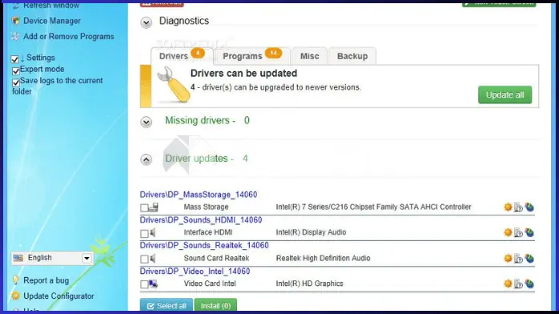Click the globe icon in Mass Storage row
Viewport: 559px width, 314px height.
point(529,207)
